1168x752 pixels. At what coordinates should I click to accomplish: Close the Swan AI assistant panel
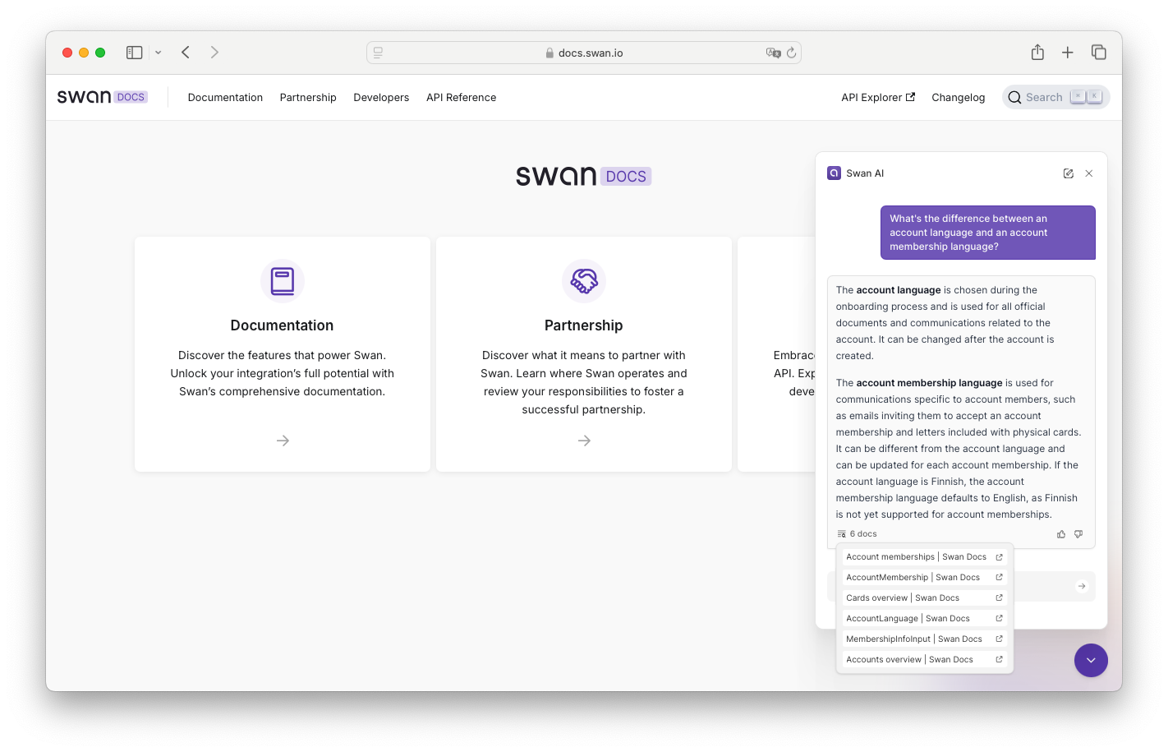click(x=1089, y=173)
